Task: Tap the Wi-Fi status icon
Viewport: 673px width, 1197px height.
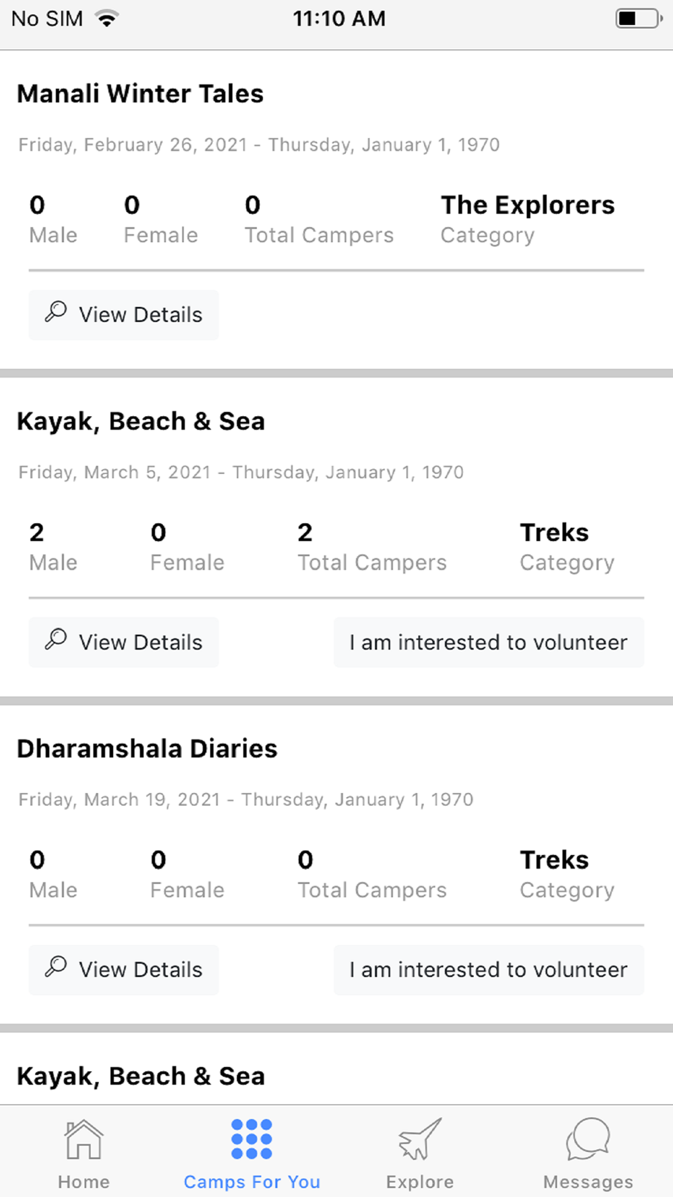Action: (x=106, y=19)
